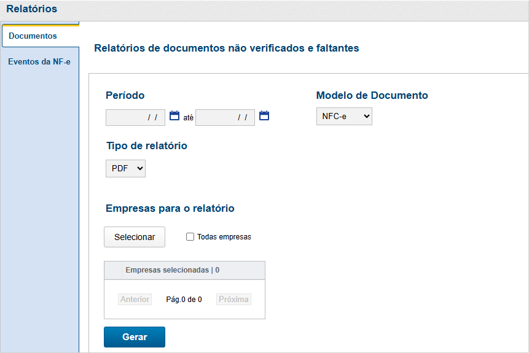This screenshot has height=353, width=529.
Task: Go to the Anterior page
Action: [x=135, y=300]
